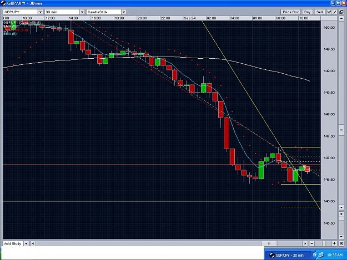Click the GBP/JPY symbol field

(21, 12)
